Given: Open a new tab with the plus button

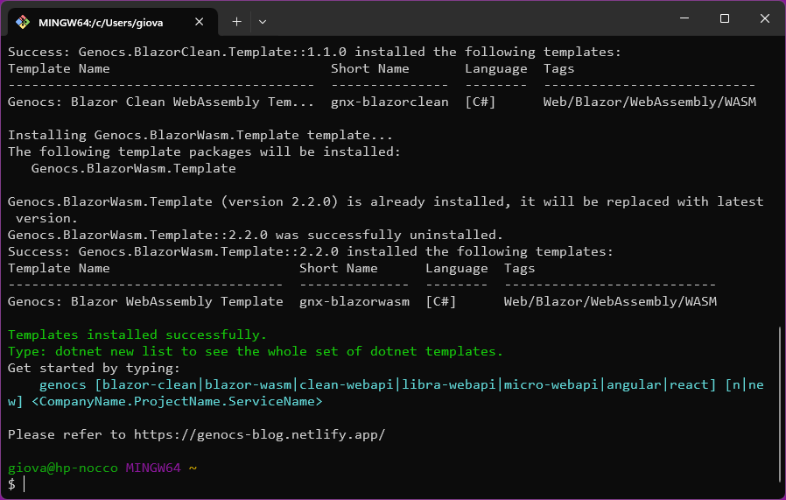Looking at the screenshot, I should (236, 21).
